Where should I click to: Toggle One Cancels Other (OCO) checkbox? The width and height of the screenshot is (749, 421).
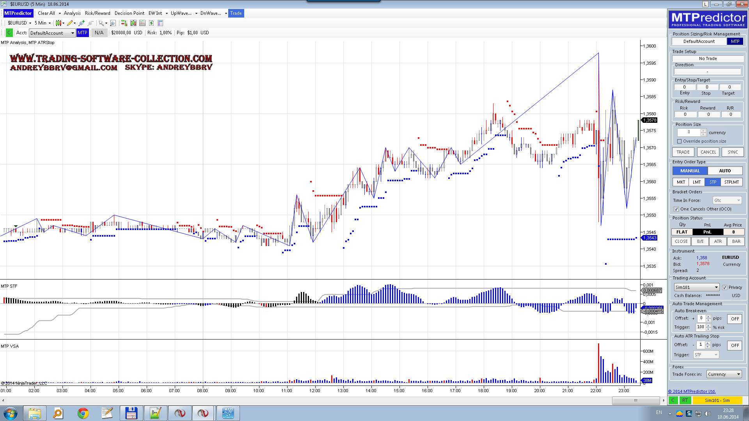click(676, 209)
